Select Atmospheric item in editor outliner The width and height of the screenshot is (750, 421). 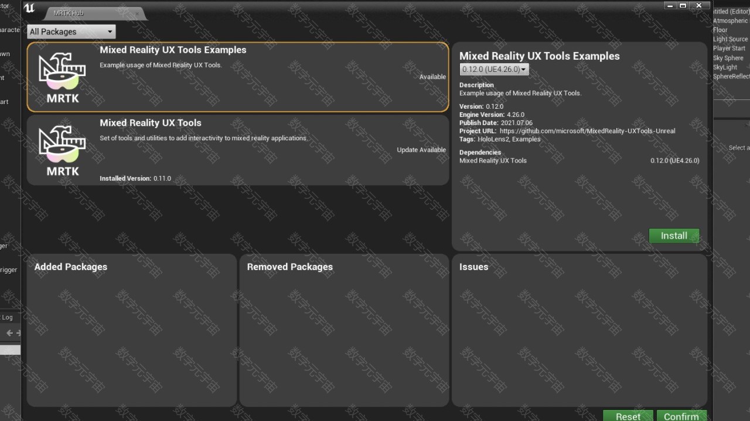731,20
